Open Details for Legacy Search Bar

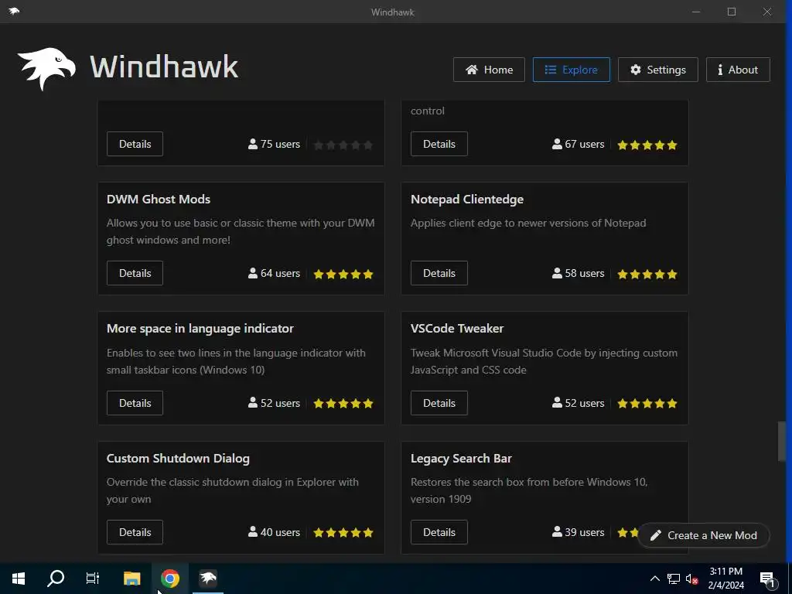point(439,532)
